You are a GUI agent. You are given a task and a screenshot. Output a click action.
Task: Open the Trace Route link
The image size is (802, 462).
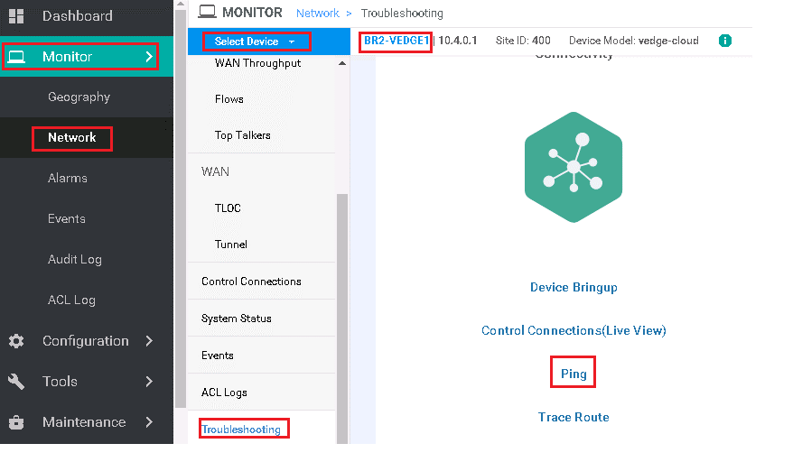tap(574, 417)
